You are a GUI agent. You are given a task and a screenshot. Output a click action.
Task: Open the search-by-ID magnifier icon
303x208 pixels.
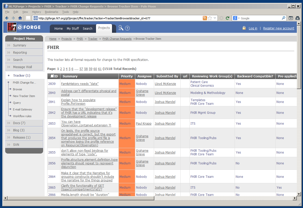pos(121,28)
